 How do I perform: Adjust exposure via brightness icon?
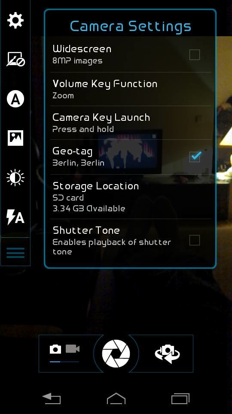tap(15, 177)
